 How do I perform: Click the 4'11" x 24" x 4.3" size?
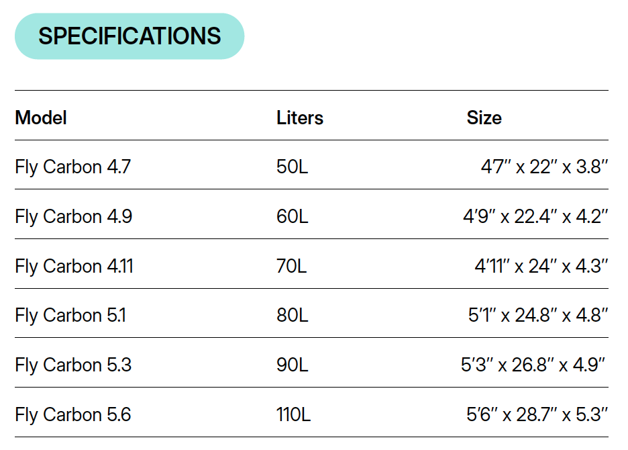click(541, 266)
